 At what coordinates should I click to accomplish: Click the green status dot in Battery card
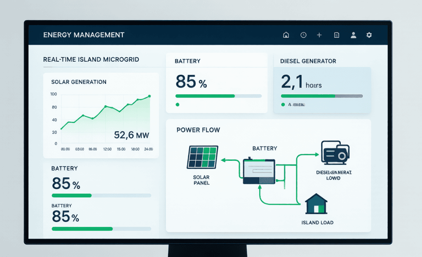click(177, 105)
